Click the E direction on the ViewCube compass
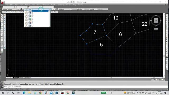Image resolution: width=169 pixels, height=95 pixels. [x=161, y=21]
